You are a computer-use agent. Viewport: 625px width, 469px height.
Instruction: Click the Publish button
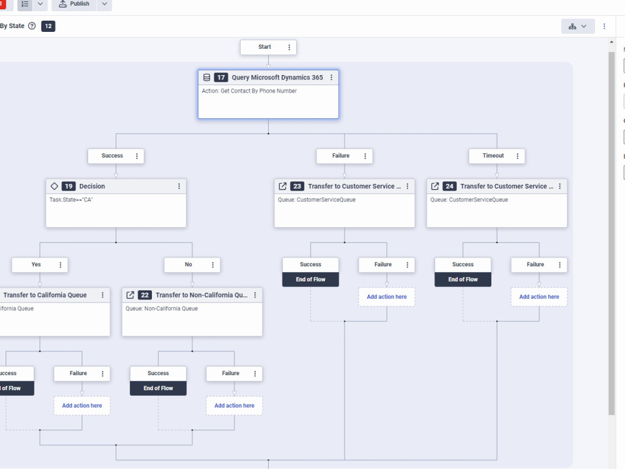click(x=74, y=4)
